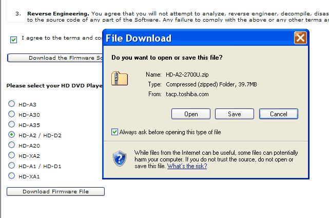Screen dimensions: 329x218
Task: Select the HD-A3 radio button
Action: click(12, 104)
